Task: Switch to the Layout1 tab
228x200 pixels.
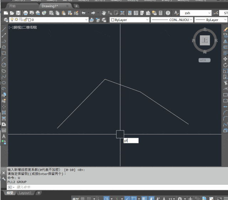Action: click(x=25, y=193)
